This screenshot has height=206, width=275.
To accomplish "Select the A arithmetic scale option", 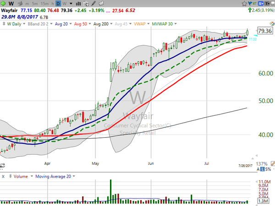I will [258, 169].
